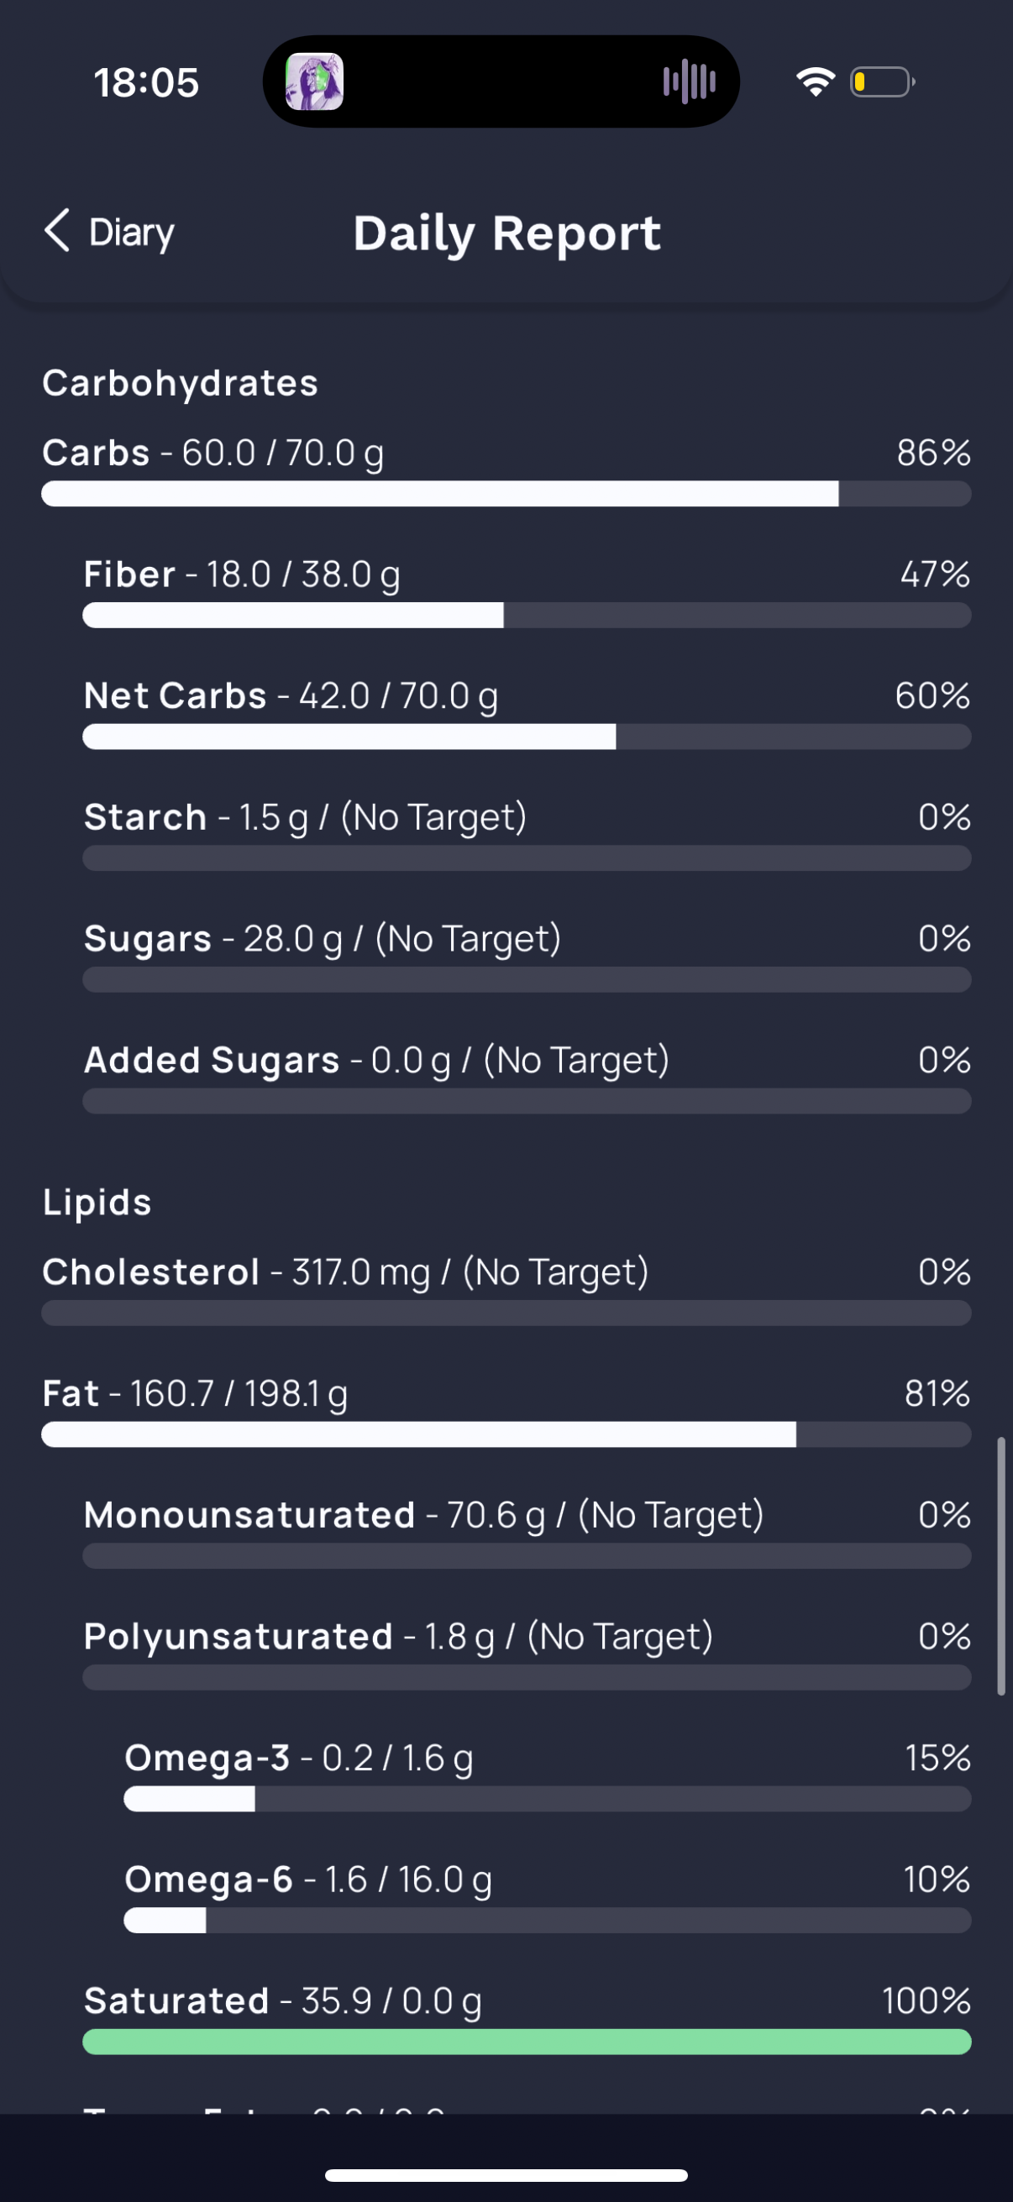
Task: Tap the audio waveform icon
Action: (x=689, y=82)
